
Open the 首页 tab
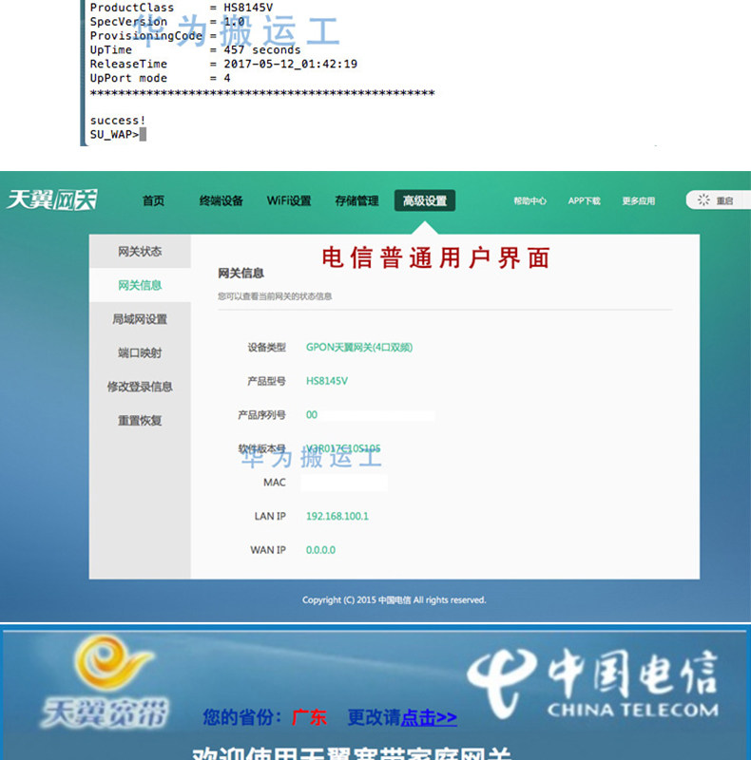[x=153, y=200]
